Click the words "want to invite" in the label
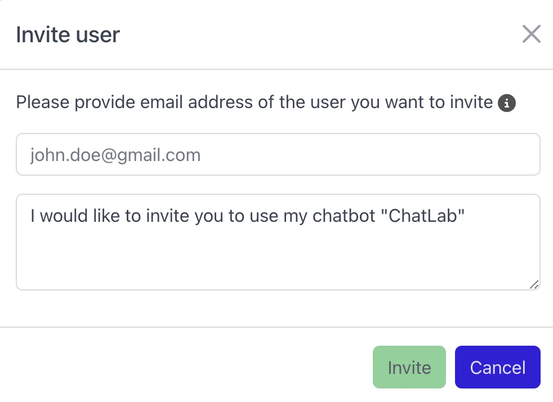The image size is (553, 402). coord(439,103)
